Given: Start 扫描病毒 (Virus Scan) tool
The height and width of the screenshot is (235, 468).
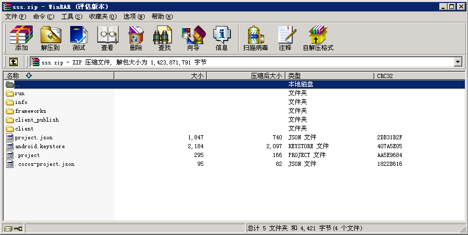Looking at the screenshot, I should [255, 38].
